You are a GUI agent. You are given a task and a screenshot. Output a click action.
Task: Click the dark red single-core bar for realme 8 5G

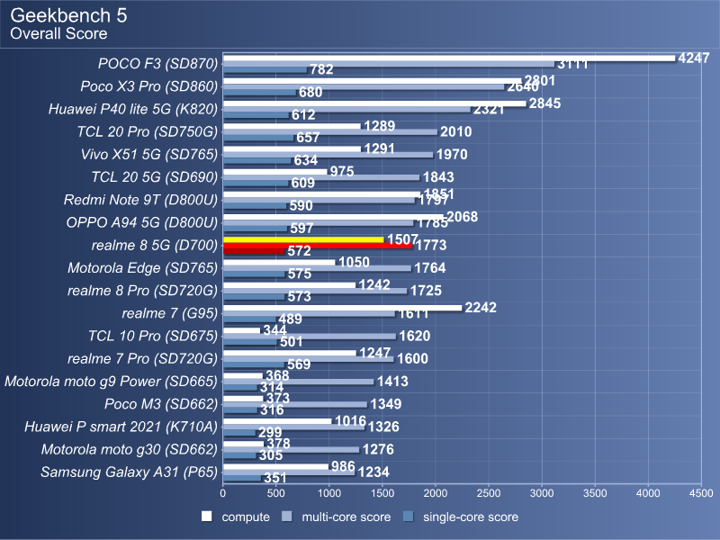[254, 251]
